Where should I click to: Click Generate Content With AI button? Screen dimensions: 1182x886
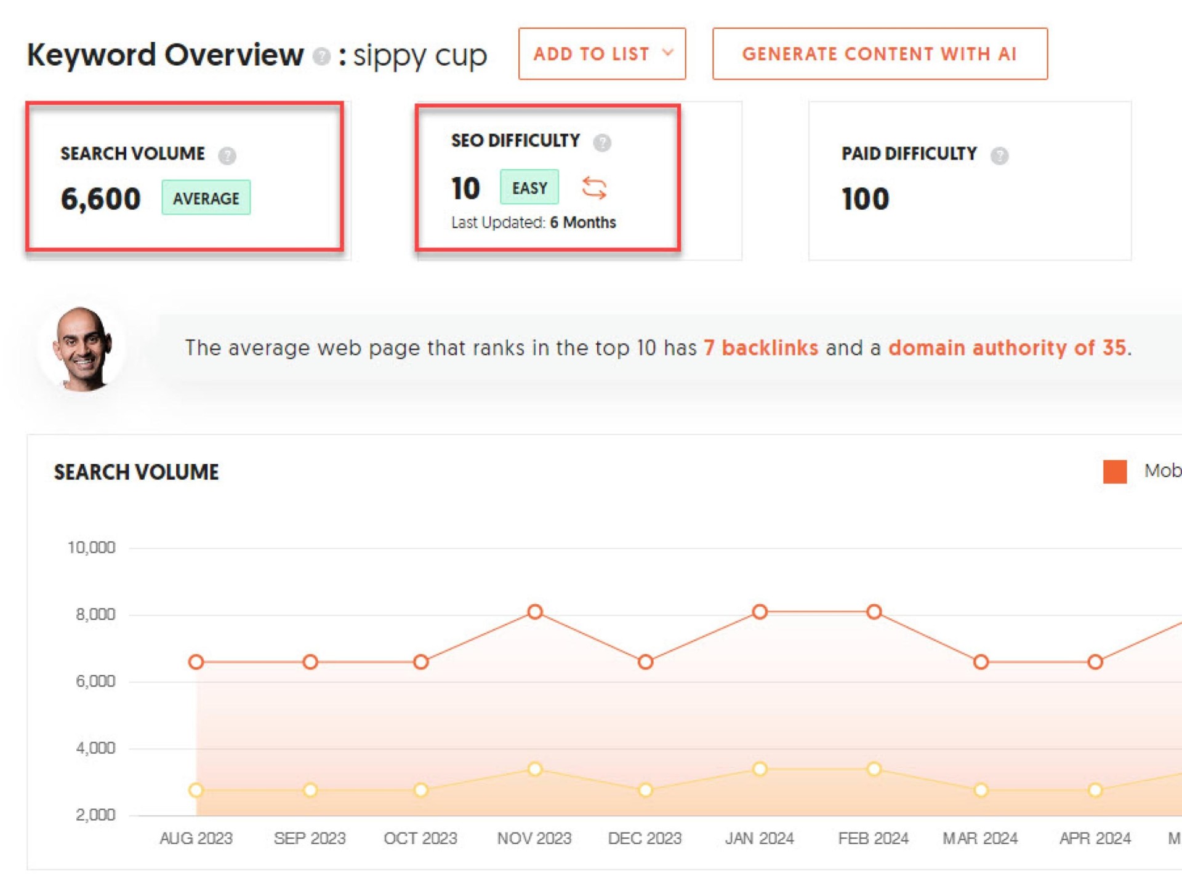[879, 54]
